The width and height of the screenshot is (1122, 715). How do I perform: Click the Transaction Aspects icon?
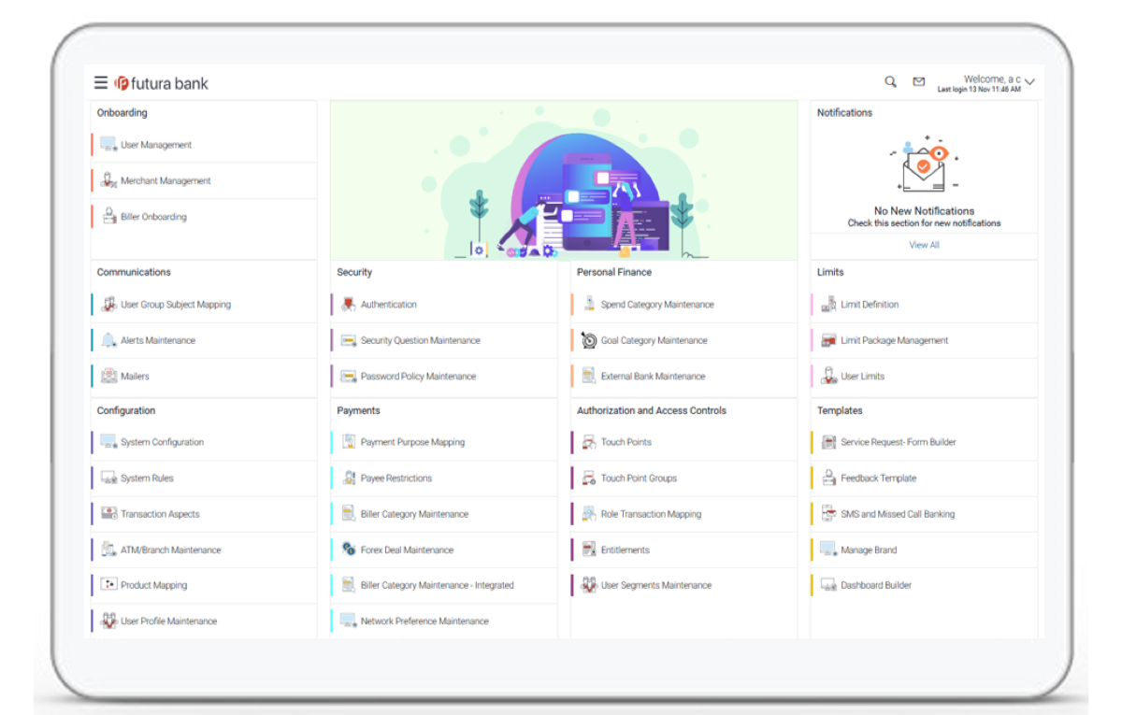pyautogui.click(x=108, y=514)
